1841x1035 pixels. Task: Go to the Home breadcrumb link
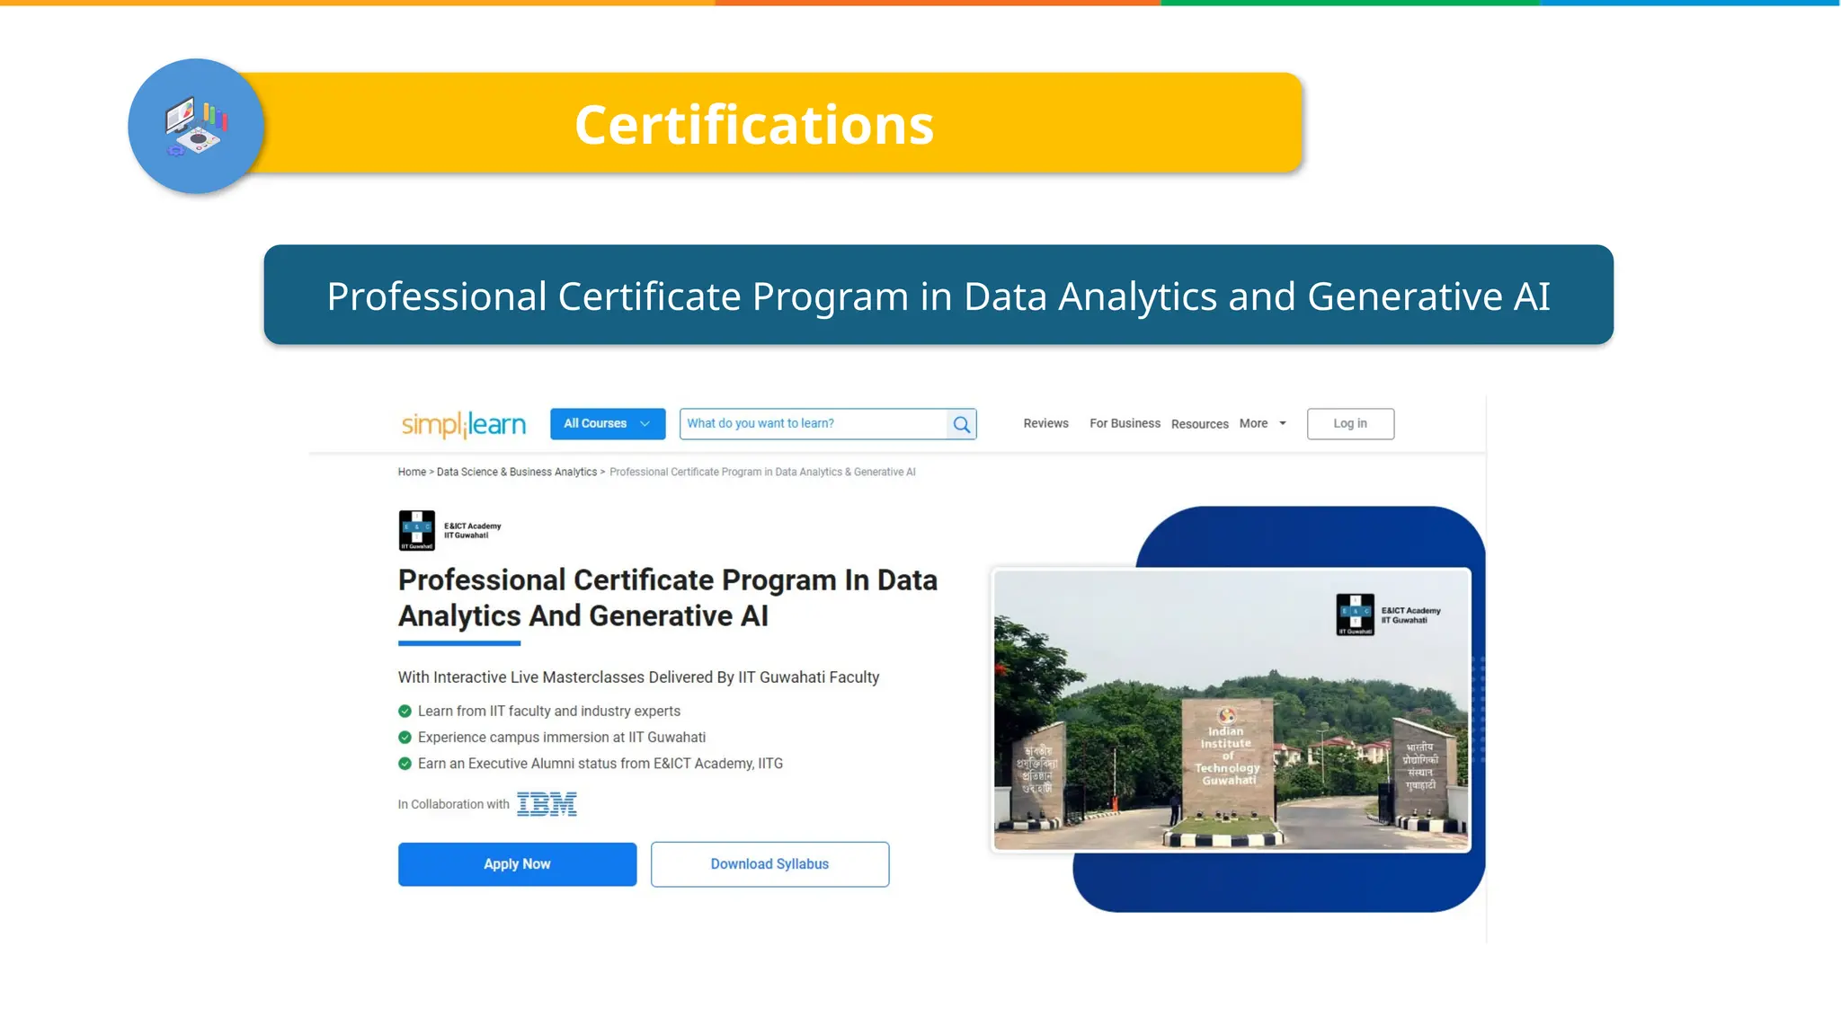(412, 472)
